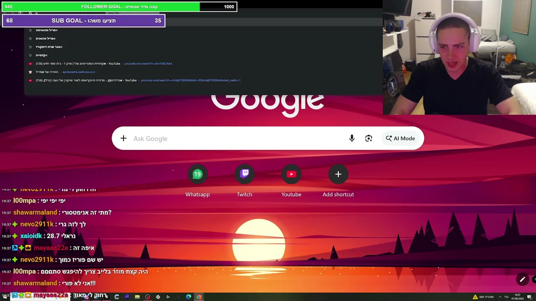The width and height of the screenshot is (536, 301).
Task: Open the Windows notification center
Action: pos(529,297)
